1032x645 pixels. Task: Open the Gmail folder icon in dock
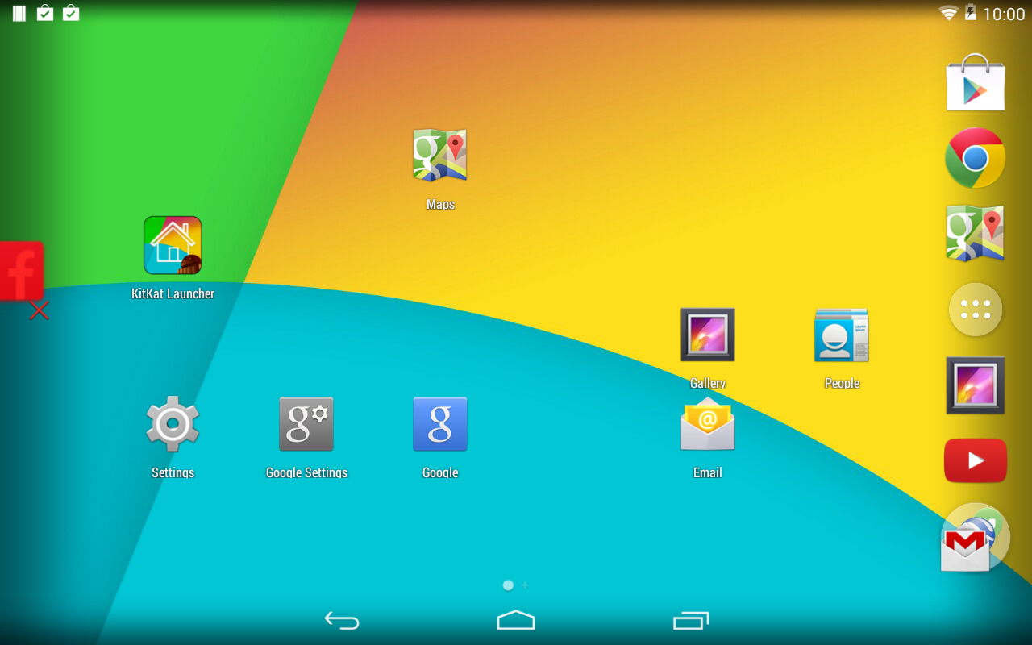click(976, 538)
